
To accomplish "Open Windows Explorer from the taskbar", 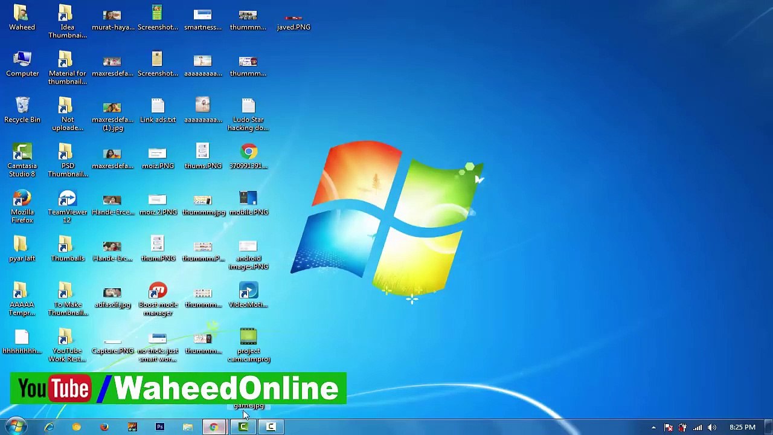I will pos(188,427).
